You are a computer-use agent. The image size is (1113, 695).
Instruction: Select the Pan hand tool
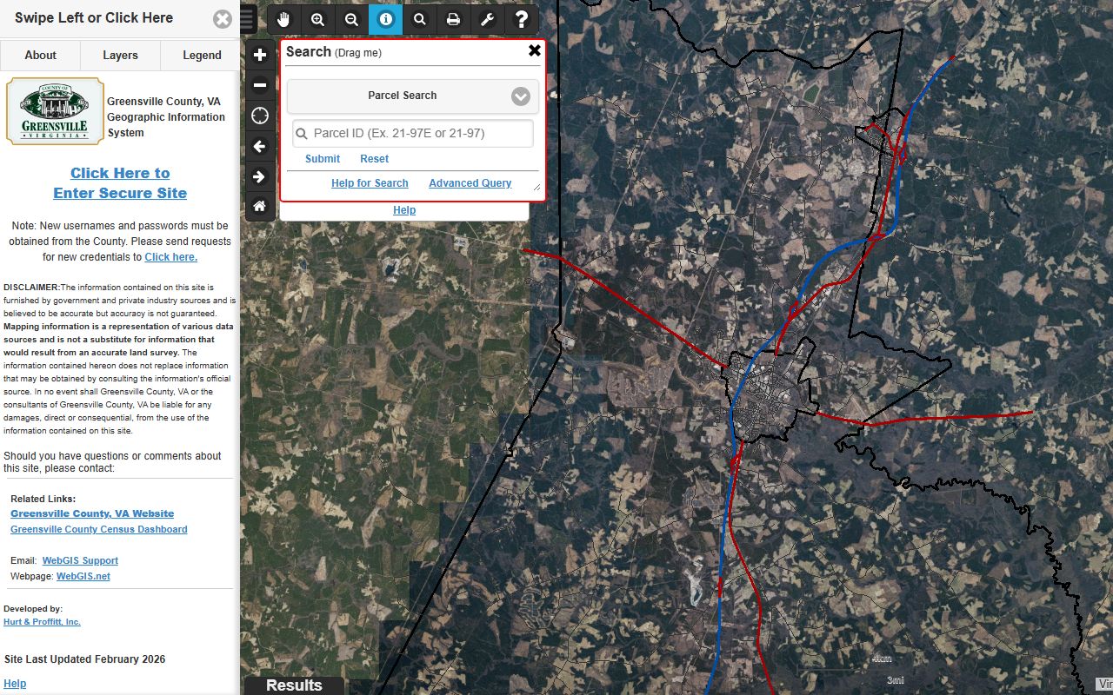click(283, 19)
